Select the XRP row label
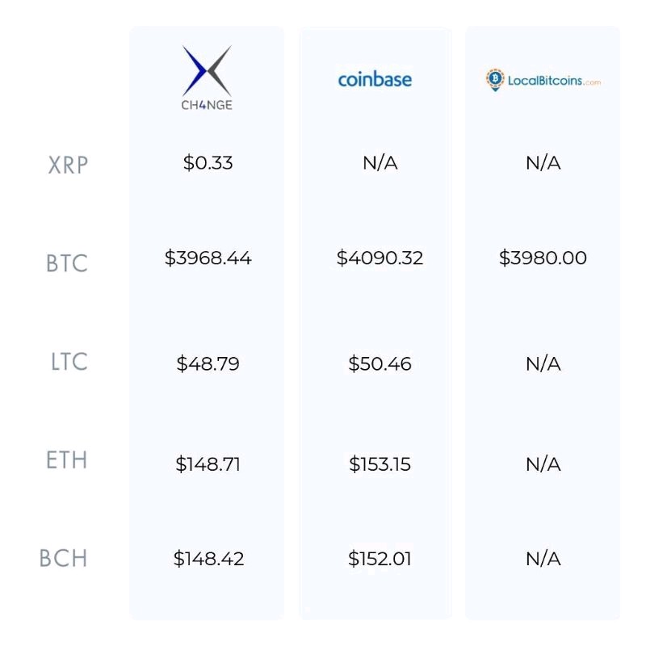 pyautogui.click(x=68, y=165)
